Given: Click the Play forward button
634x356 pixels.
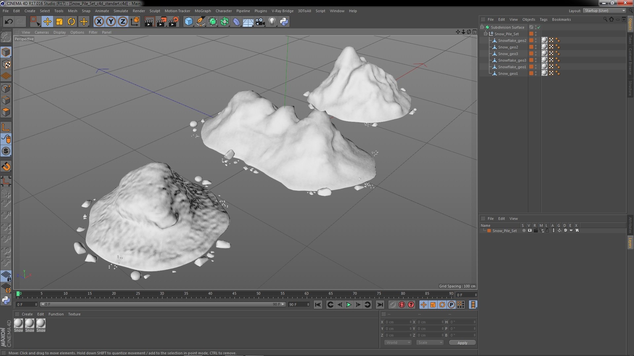Looking at the screenshot, I should (x=349, y=305).
